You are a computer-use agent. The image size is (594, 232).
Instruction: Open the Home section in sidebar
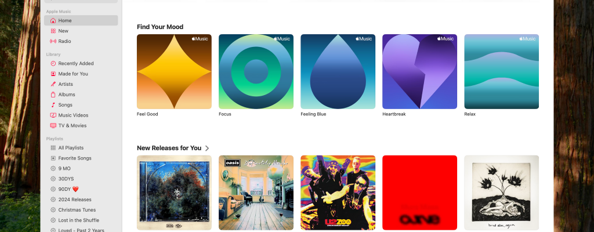click(x=81, y=20)
